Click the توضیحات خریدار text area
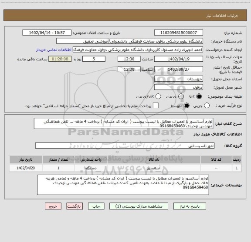 coord(123,185)
